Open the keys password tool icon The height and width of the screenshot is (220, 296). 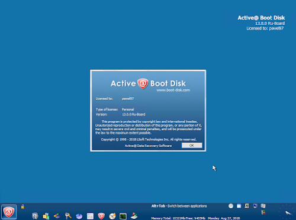(68, 216)
